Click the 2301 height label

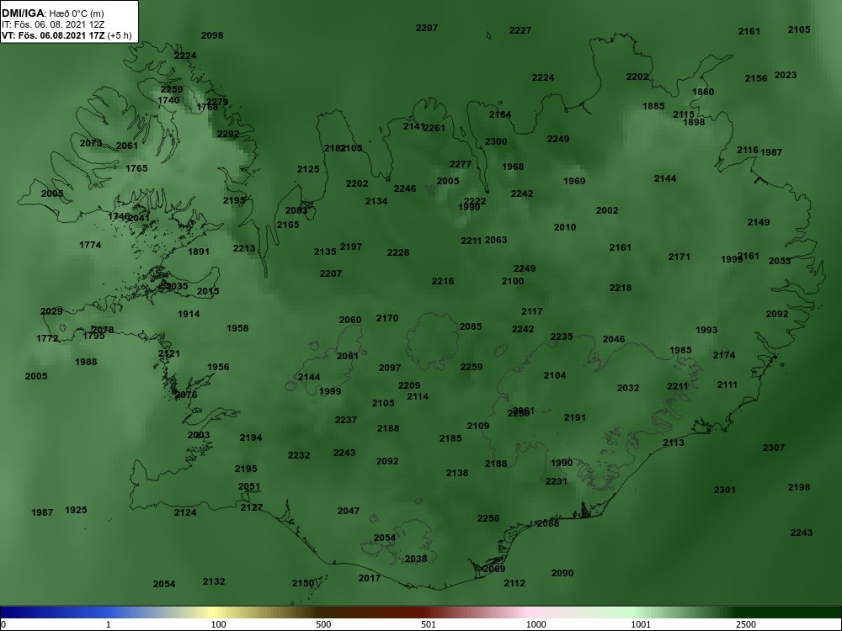pyautogui.click(x=724, y=490)
